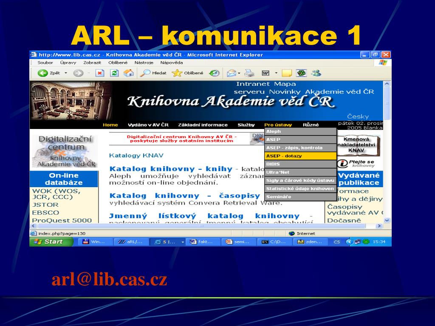Click the Home navigation link
The image size is (435, 326).
click(110, 125)
